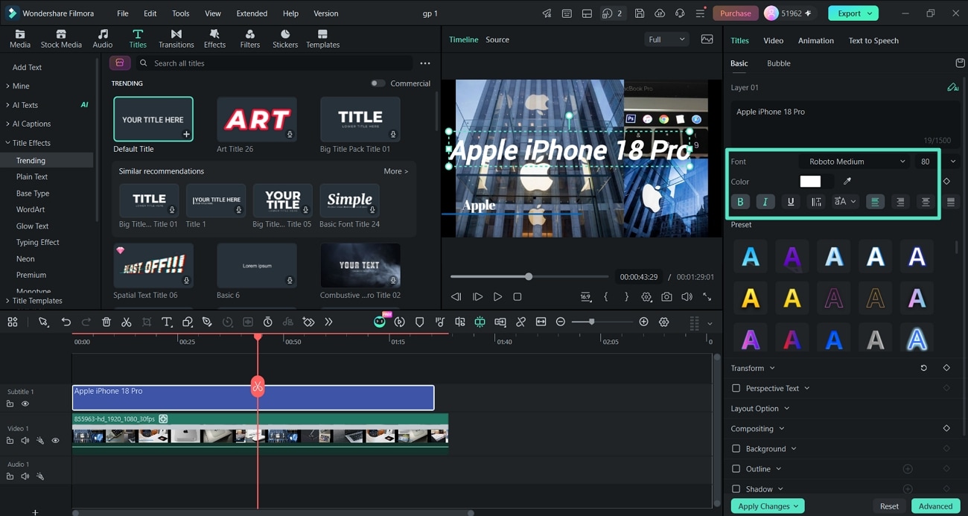The width and height of the screenshot is (968, 516).
Task: Apply bold formatting to the title
Action: [740, 202]
